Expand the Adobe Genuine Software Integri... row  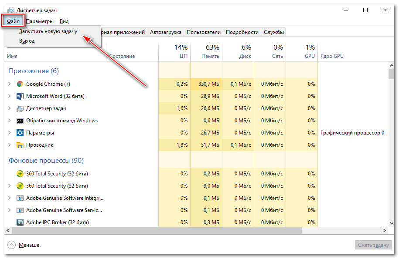10,198
